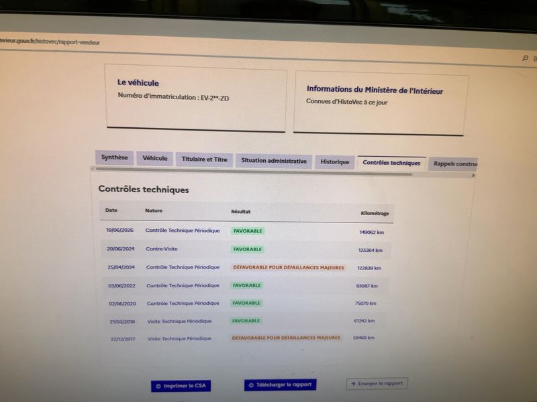Click the date 02/06/2020
537x402 pixels.
(x=122, y=304)
